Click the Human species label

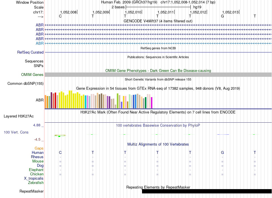click(x=38, y=153)
